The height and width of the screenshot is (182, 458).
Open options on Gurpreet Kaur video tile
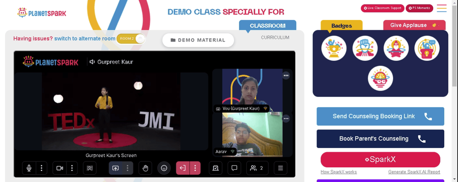tap(286, 75)
